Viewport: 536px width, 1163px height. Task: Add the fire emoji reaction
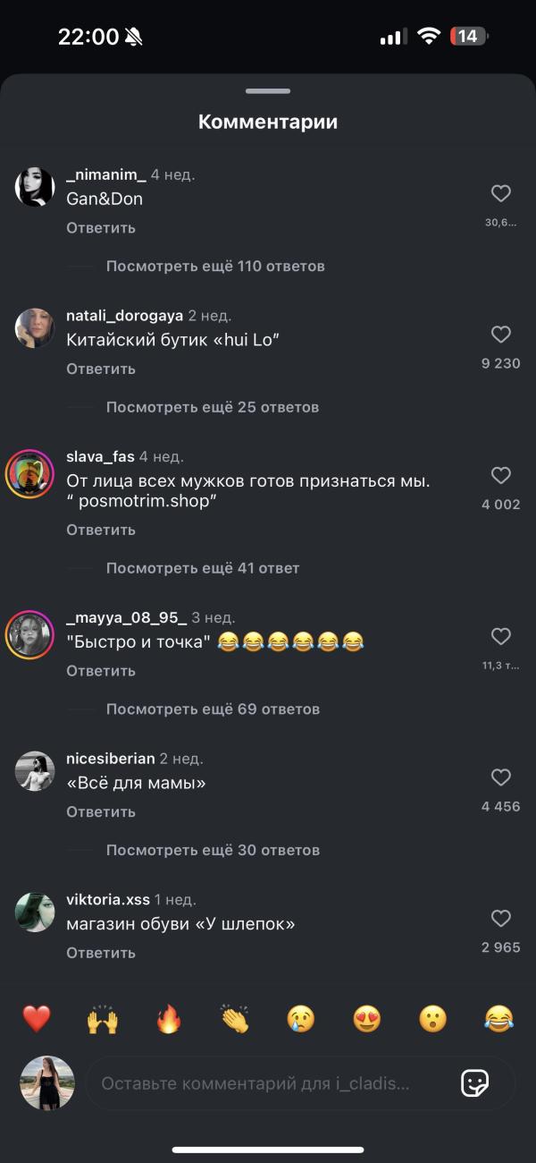169,1019
